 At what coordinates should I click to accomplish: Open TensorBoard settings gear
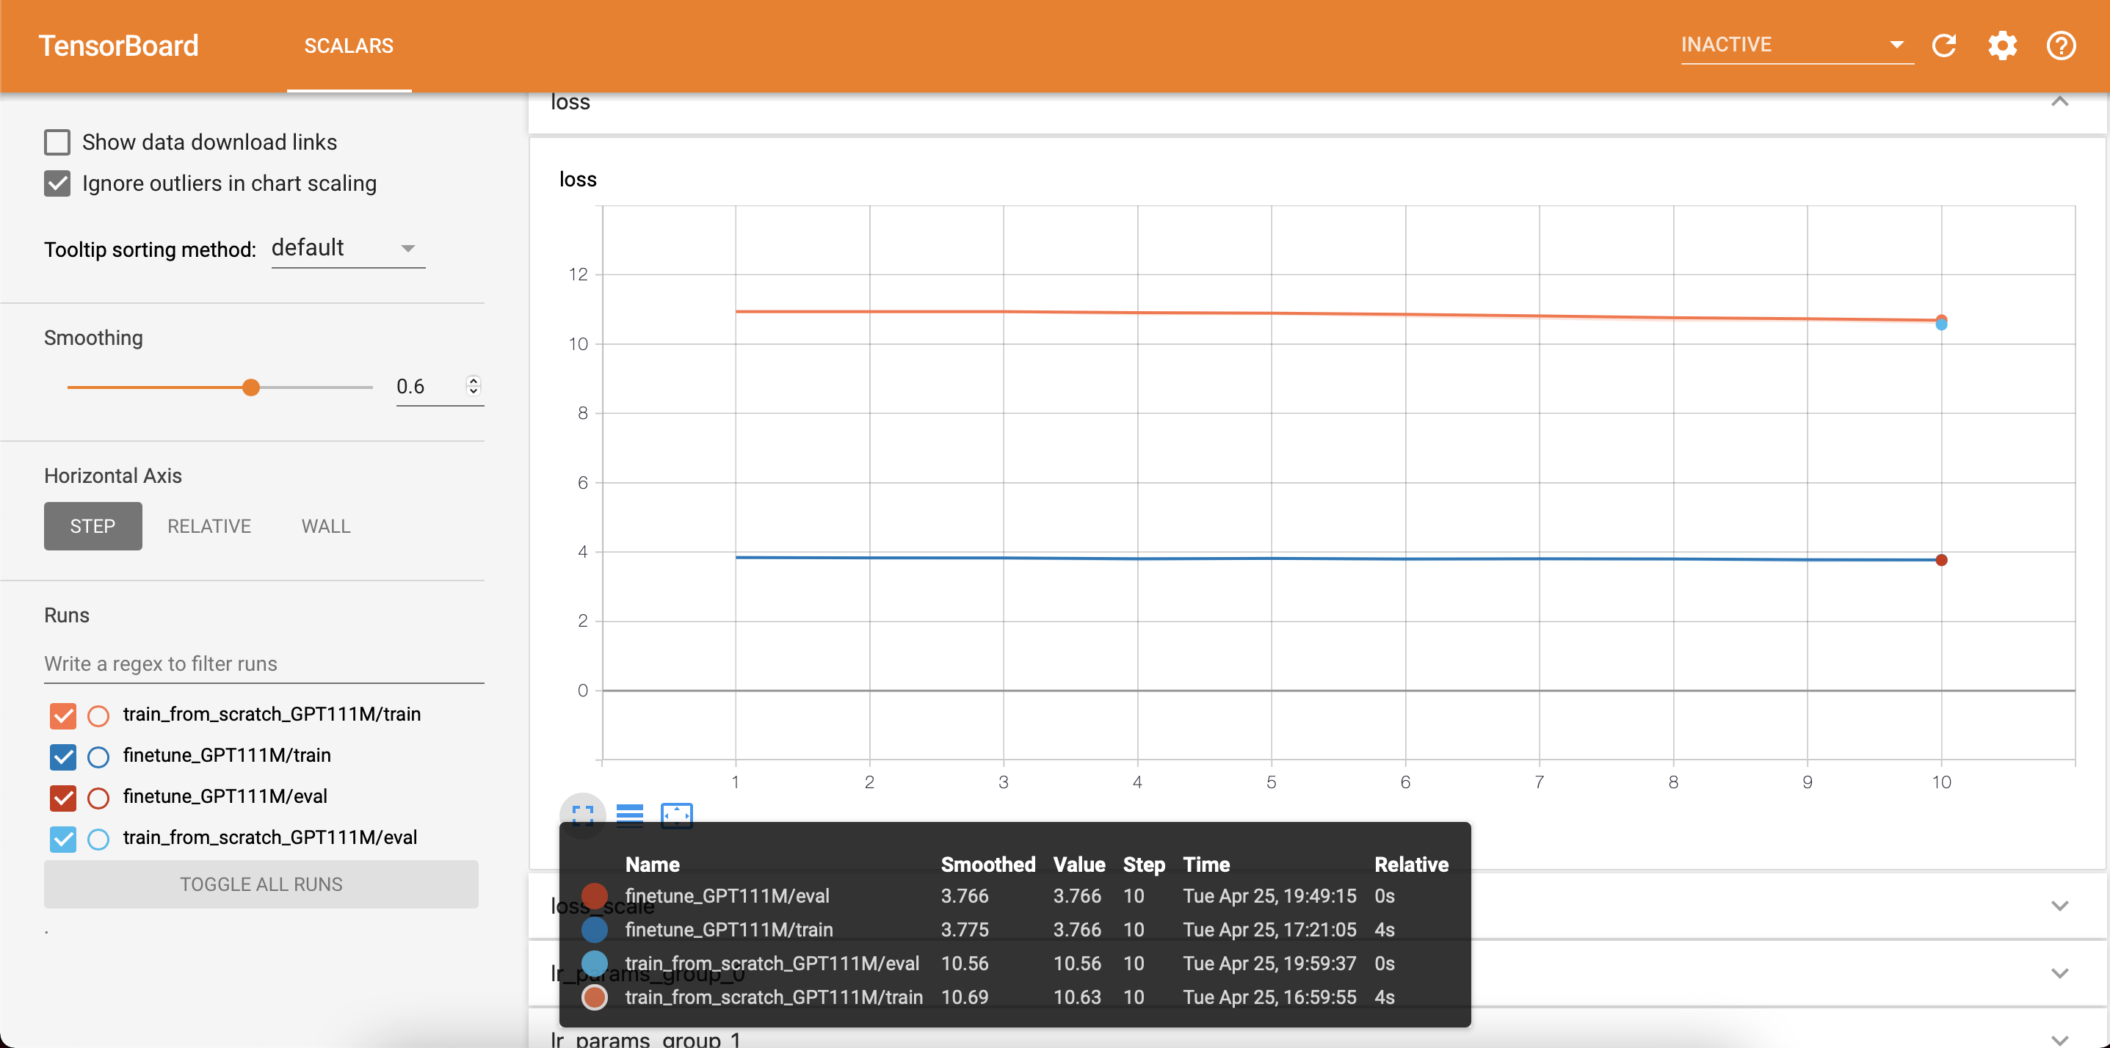point(2003,46)
